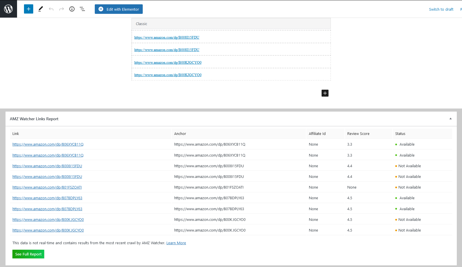
Task: Click the AMZ Watcher Links Report title
Action: point(34,119)
